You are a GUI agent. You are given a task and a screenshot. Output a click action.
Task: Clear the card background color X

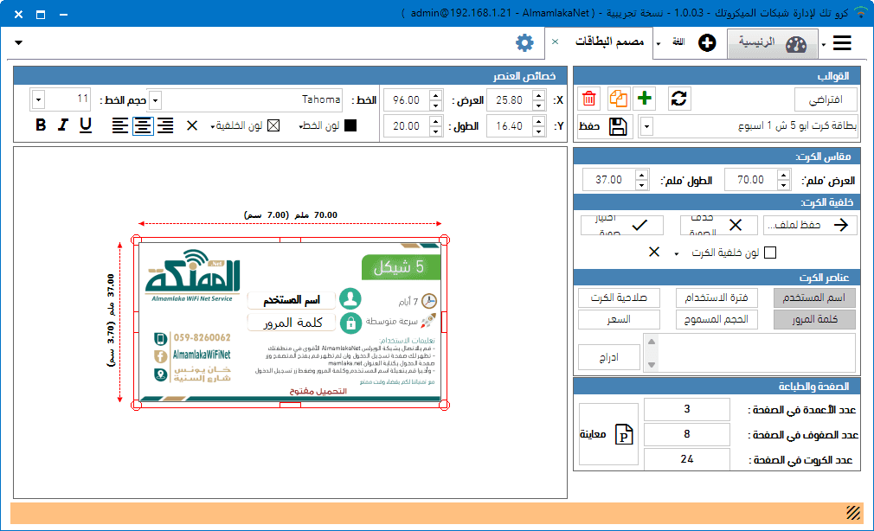[x=654, y=253]
